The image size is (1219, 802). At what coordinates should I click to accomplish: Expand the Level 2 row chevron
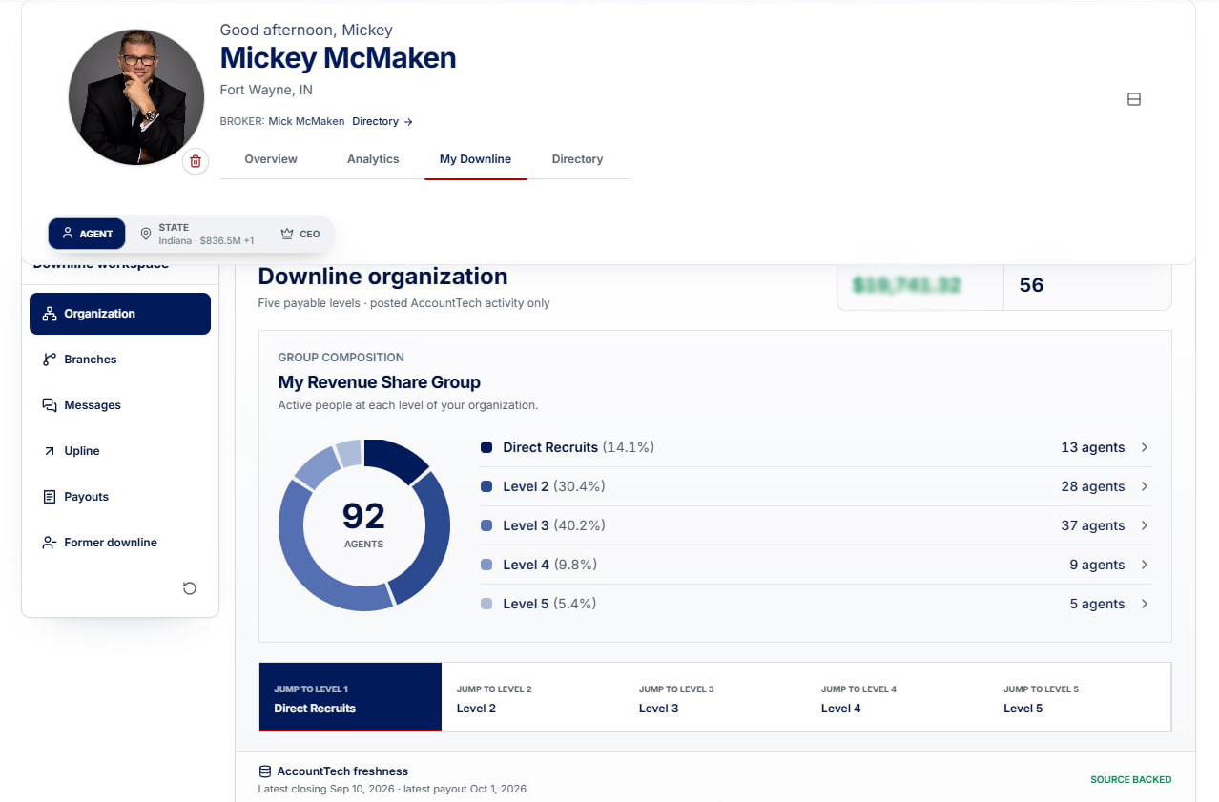coord(1145,486)
